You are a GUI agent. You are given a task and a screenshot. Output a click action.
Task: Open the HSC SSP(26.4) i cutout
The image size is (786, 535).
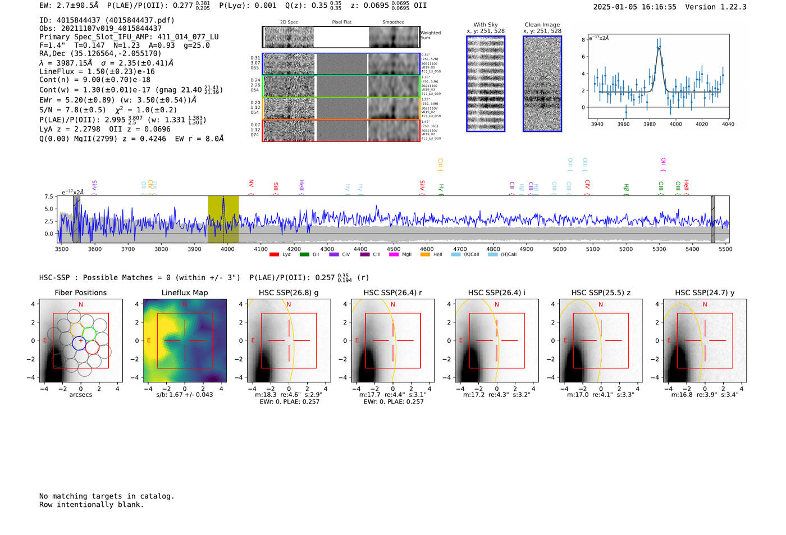click(497, 340)
